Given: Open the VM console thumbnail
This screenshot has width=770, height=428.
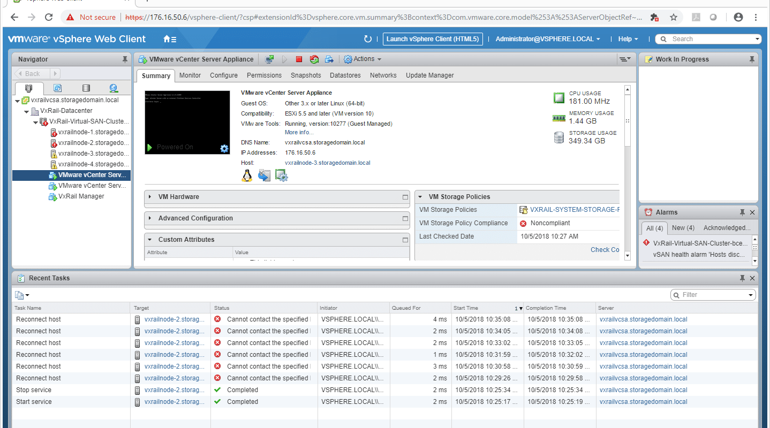Looking at the screenshot, I should [x=187, y=123].
